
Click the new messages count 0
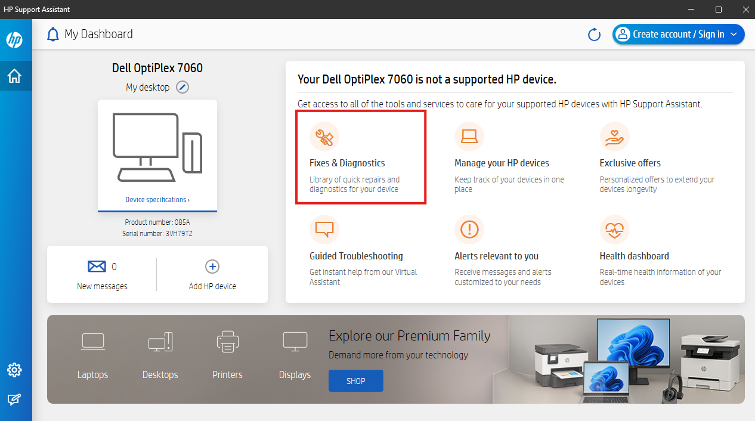114,267
